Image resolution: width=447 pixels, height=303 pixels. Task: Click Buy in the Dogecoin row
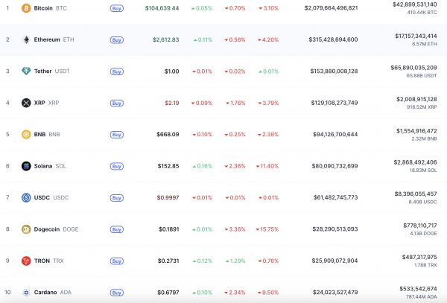pos(117,229)
